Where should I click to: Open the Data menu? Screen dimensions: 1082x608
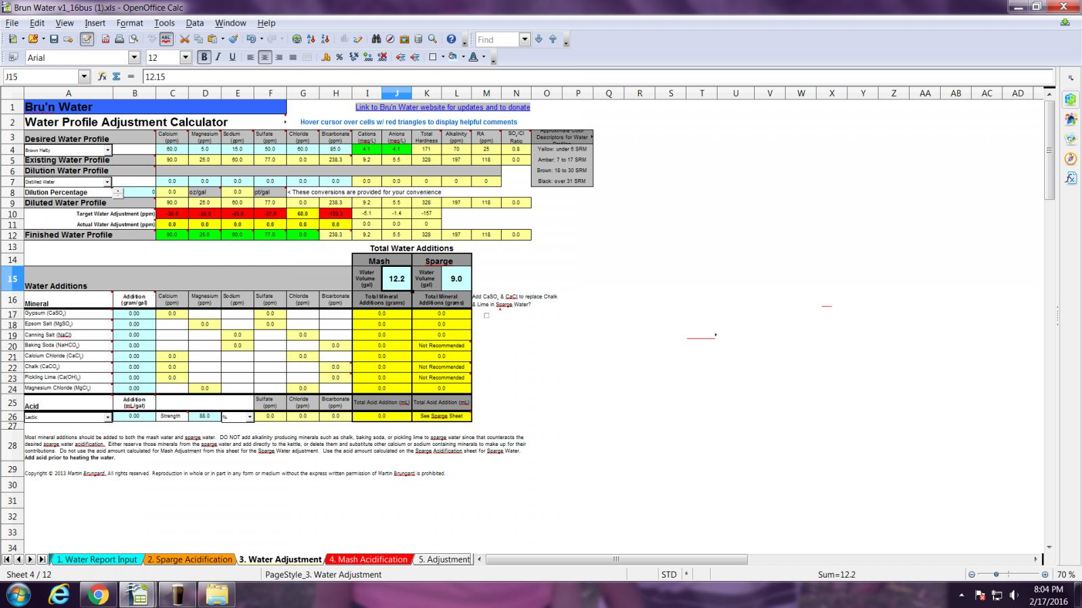[195, 23]
